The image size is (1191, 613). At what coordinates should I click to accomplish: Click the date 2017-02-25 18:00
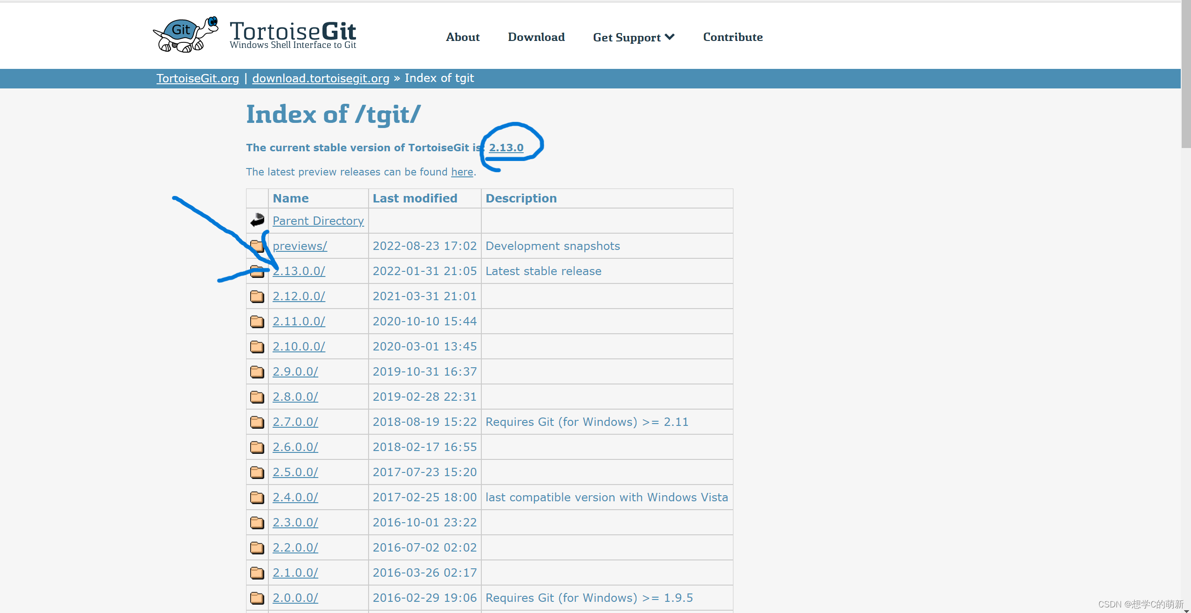(x=424, y=497)
